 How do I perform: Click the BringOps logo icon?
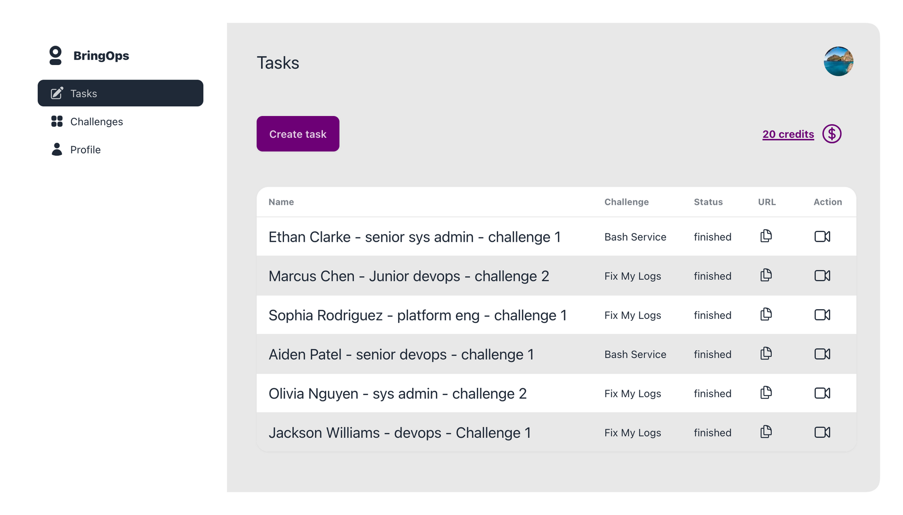point(56,55)
